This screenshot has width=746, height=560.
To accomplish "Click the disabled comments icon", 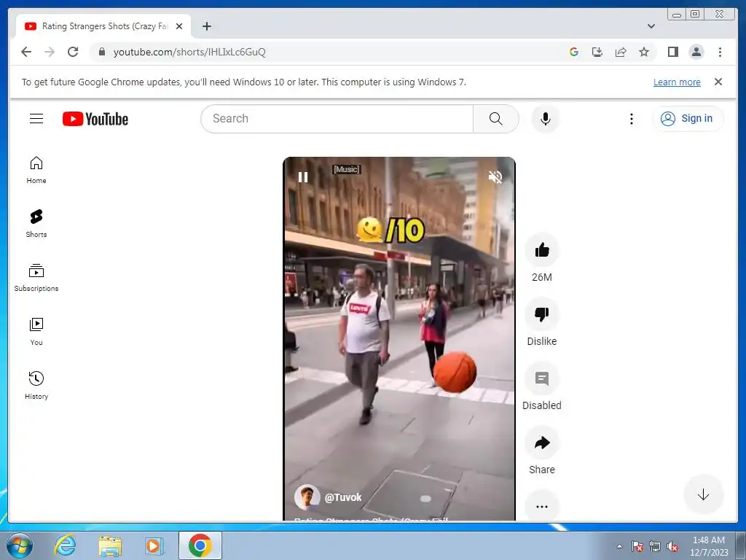I will point(542,378).
